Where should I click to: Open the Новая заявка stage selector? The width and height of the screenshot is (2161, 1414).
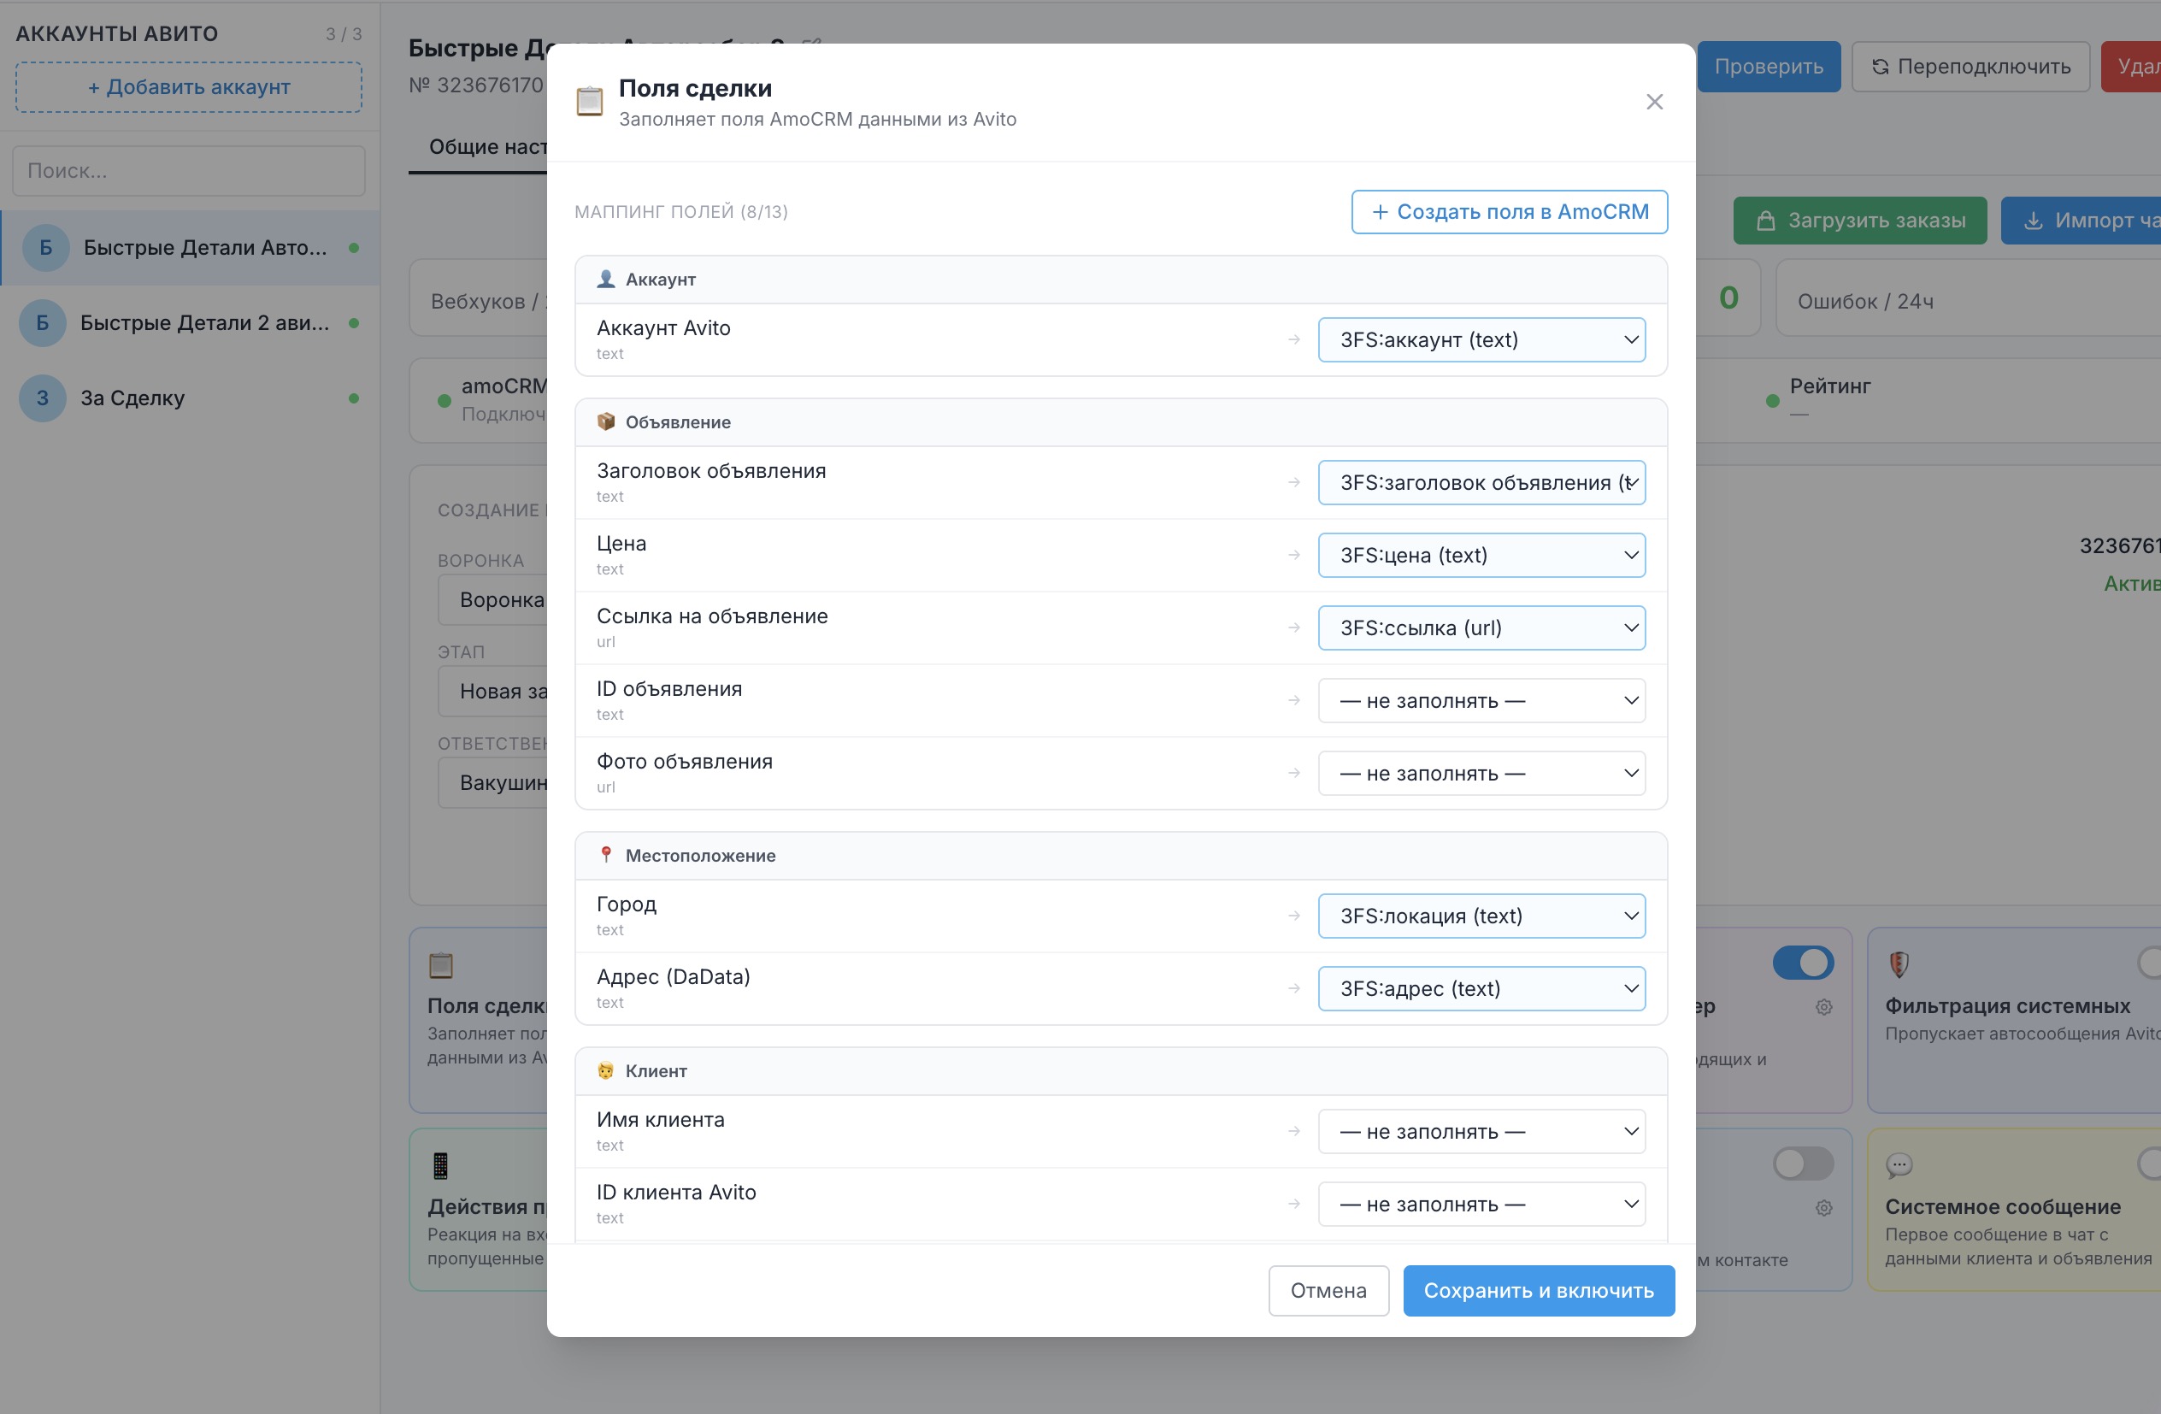492,691
